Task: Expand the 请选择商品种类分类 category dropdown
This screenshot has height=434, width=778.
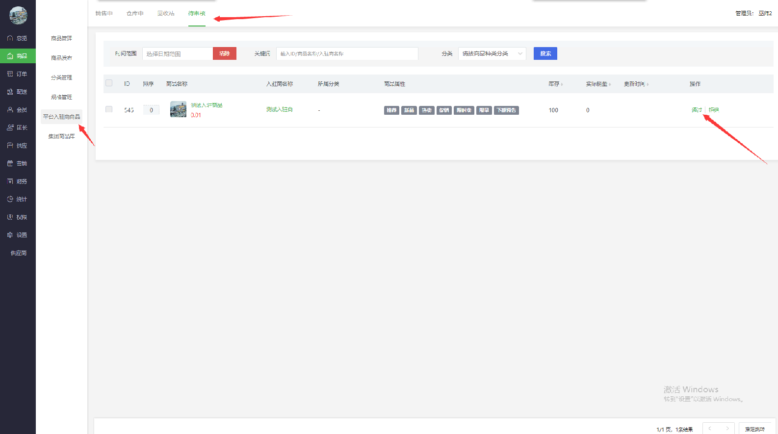Action: pyautogui.click(x=492, y=53)
